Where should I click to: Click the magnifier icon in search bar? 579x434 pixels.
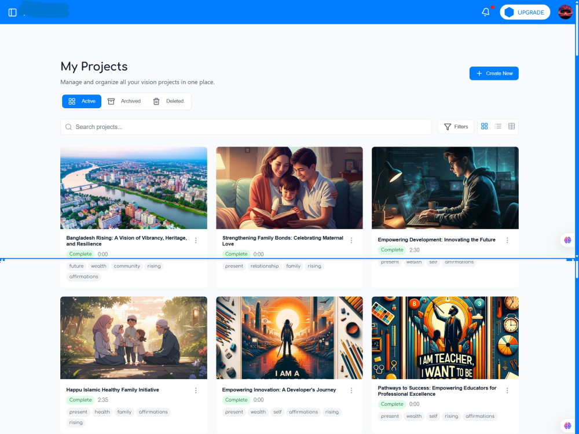(68, 127)
